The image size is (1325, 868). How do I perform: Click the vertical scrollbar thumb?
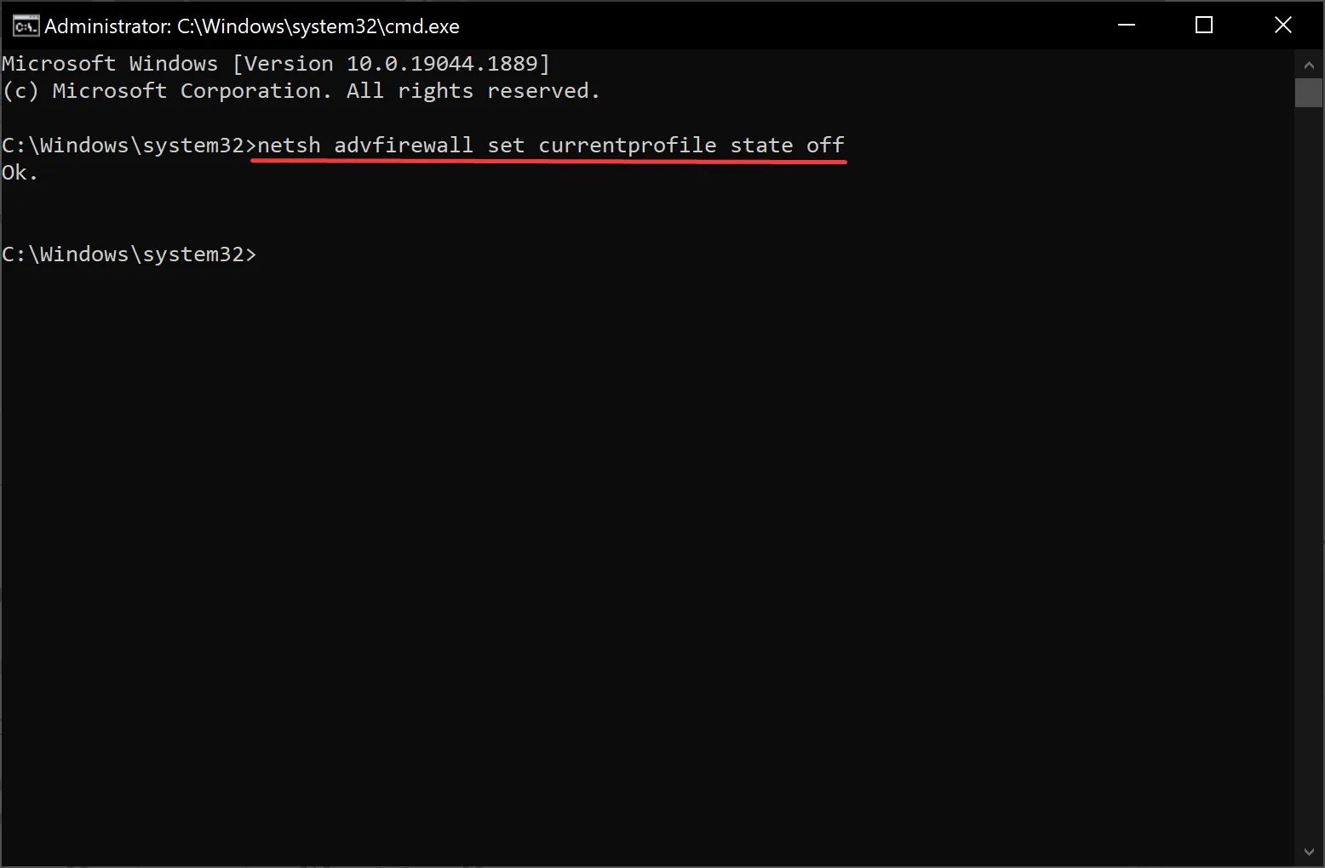click(1309, 93)
